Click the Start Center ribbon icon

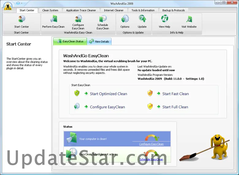(x=21, y=22)
